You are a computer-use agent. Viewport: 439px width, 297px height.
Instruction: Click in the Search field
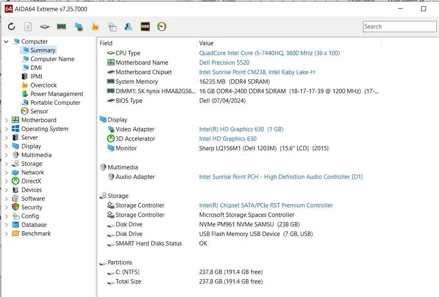[400, 27]
